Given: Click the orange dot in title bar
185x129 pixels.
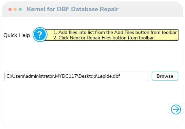Looking at the screenshot, I should click(x=15, y=9).
